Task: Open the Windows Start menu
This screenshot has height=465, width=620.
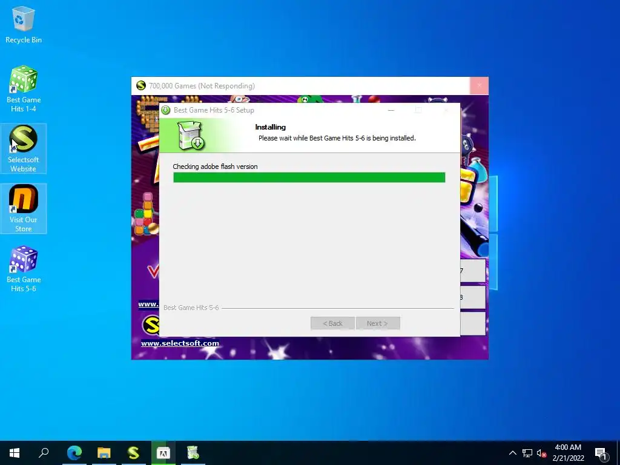Action: 15,453
